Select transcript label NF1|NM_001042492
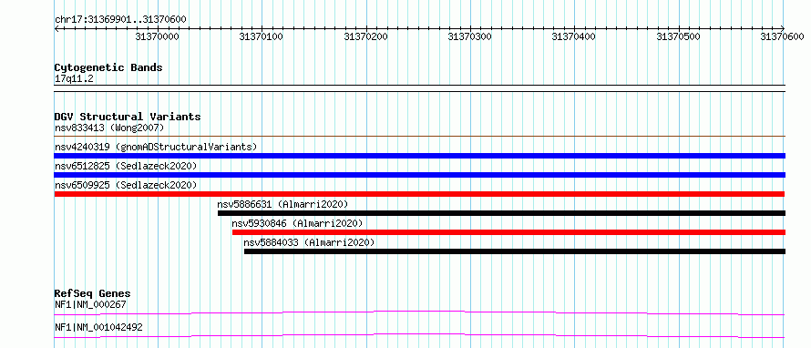Screen dimensions: 811x348 pos(98,327)
